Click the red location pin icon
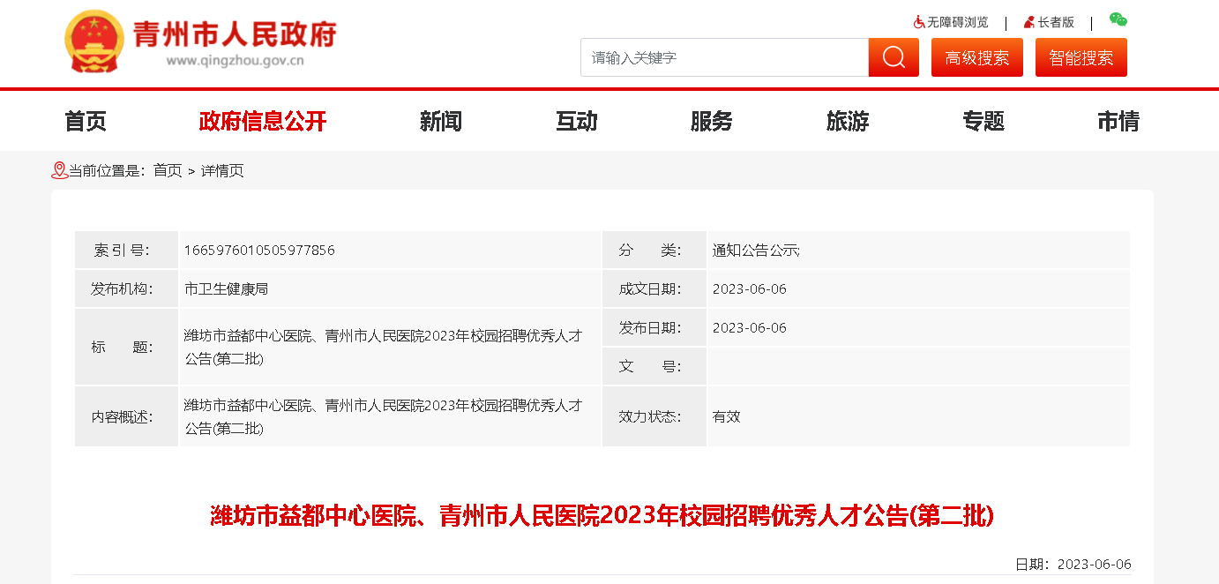Image resolution: width=1219 pixels, height=584 pixels. [59, 170]
